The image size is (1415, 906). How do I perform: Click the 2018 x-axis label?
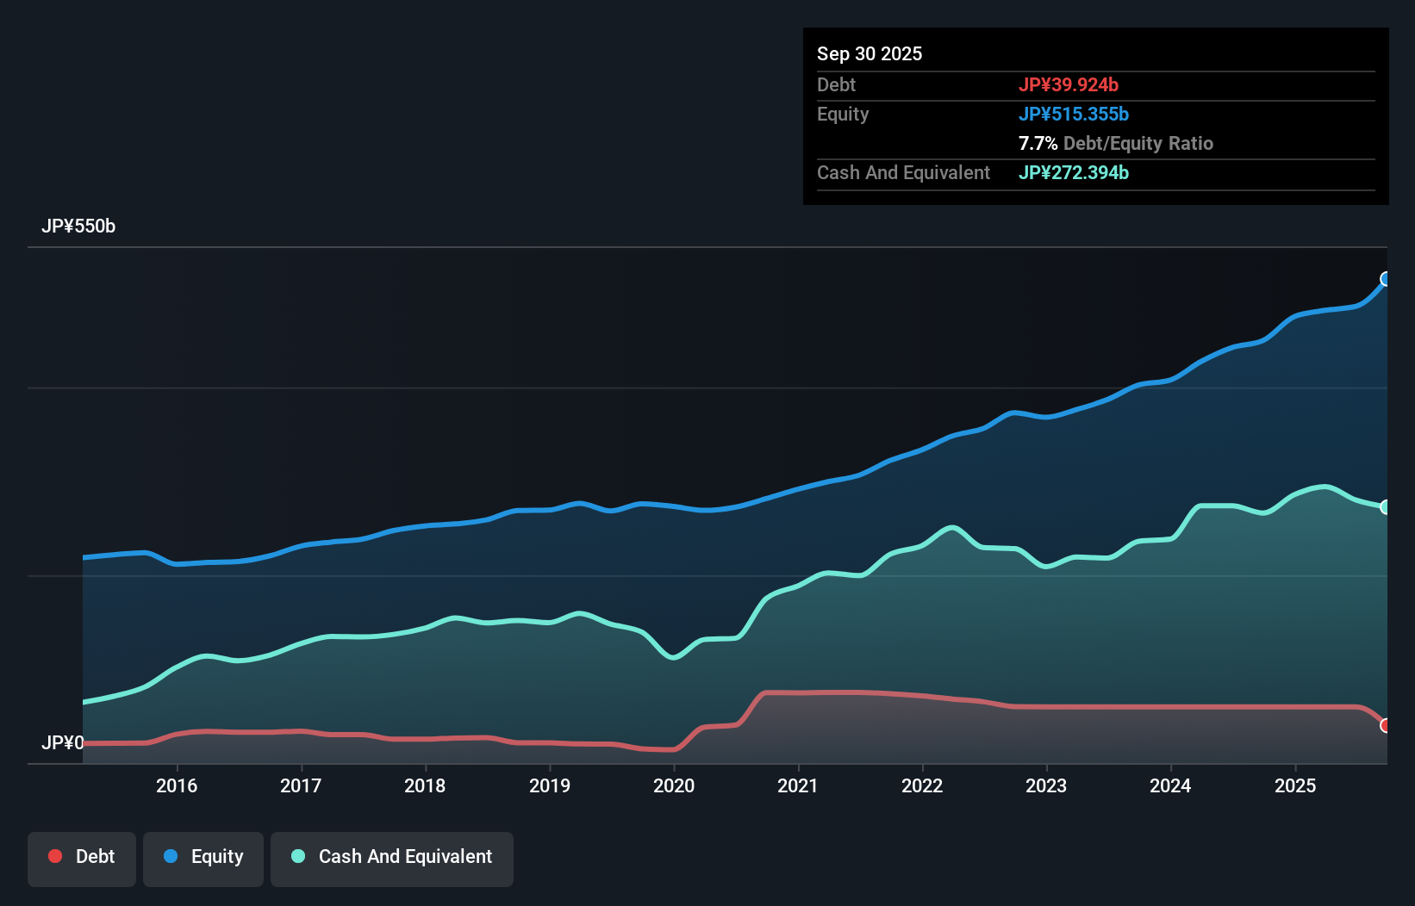point(425,785)
